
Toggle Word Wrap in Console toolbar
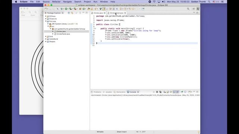click(171, 92)
